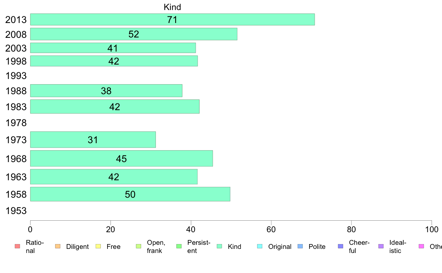Select the Kind legend swatch
The width and height of the screenshot is (442, 273).
coord(219,246)
